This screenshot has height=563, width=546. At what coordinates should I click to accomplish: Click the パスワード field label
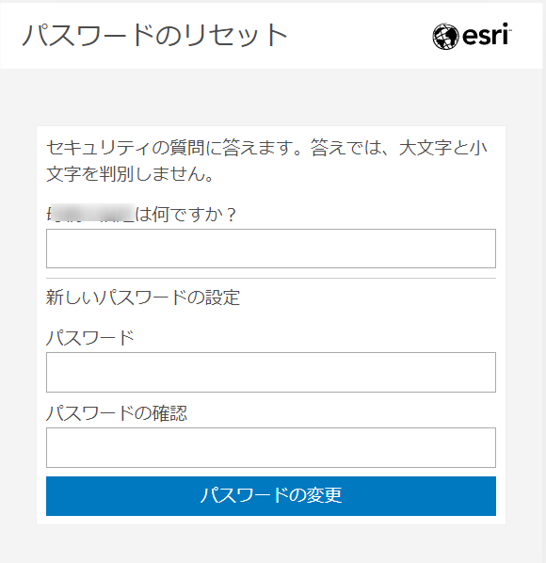(x=90, y=338)
